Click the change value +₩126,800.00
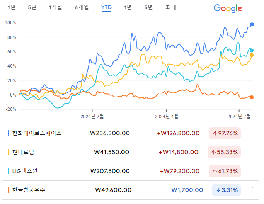Screen dimensions: 264x204 (x=178, y=133)
